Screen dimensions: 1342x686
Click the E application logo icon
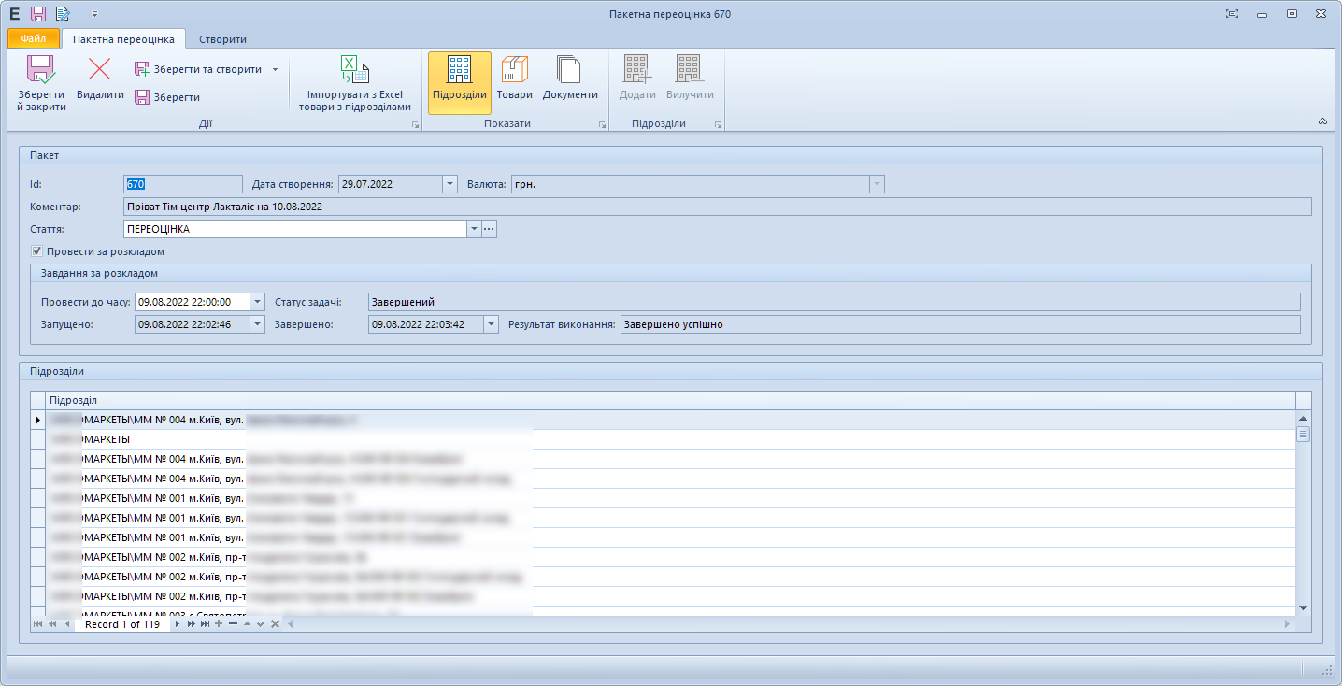click(x=14, y=14)
